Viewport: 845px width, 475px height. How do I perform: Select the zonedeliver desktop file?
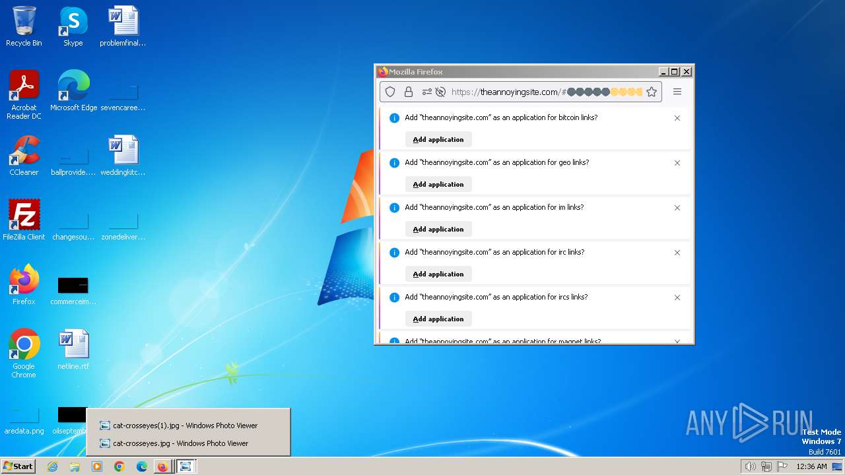123,226
